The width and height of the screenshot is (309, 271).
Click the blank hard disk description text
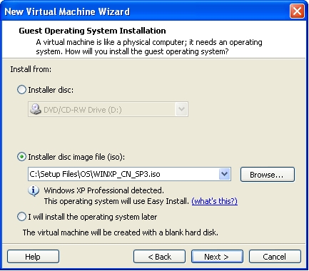121,232
